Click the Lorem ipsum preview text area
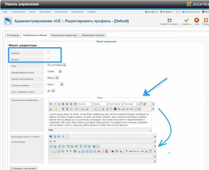This screenshot has height=170, width=209. [100, 120]
